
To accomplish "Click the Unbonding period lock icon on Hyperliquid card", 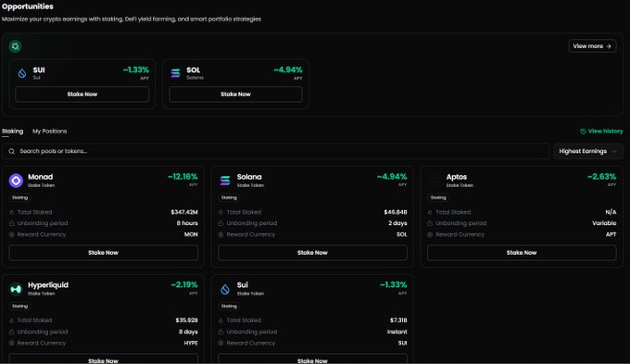I will 12,332.
